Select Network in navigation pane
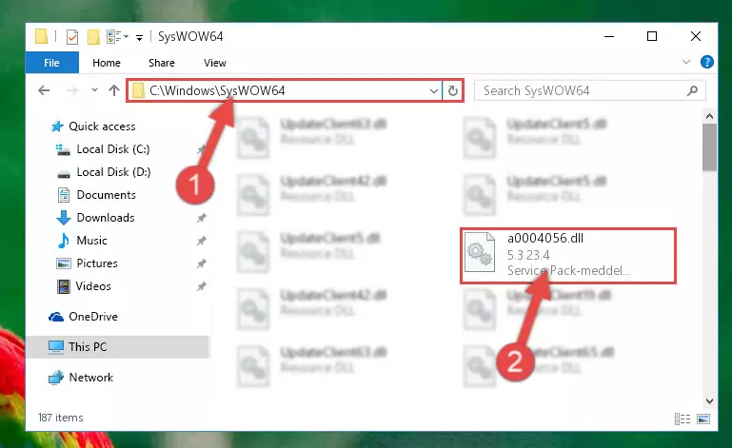 pos(90,378)
